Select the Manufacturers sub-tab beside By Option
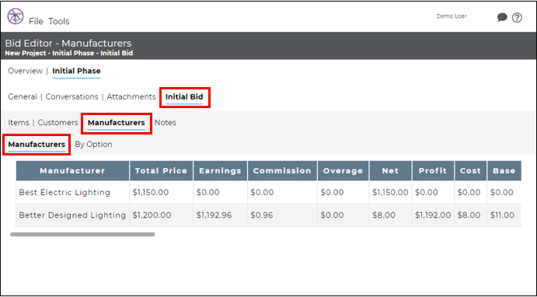Viewport: 537px width, 297px height. click(37, 144)
